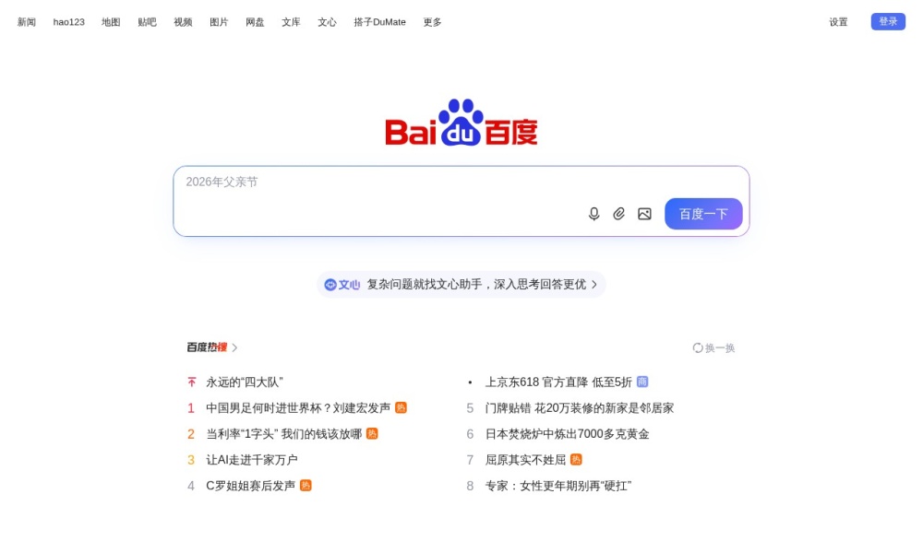Click rank number 4 in the hot list
The width and height of the screenshot is (923, 553).
click(191, 486)
